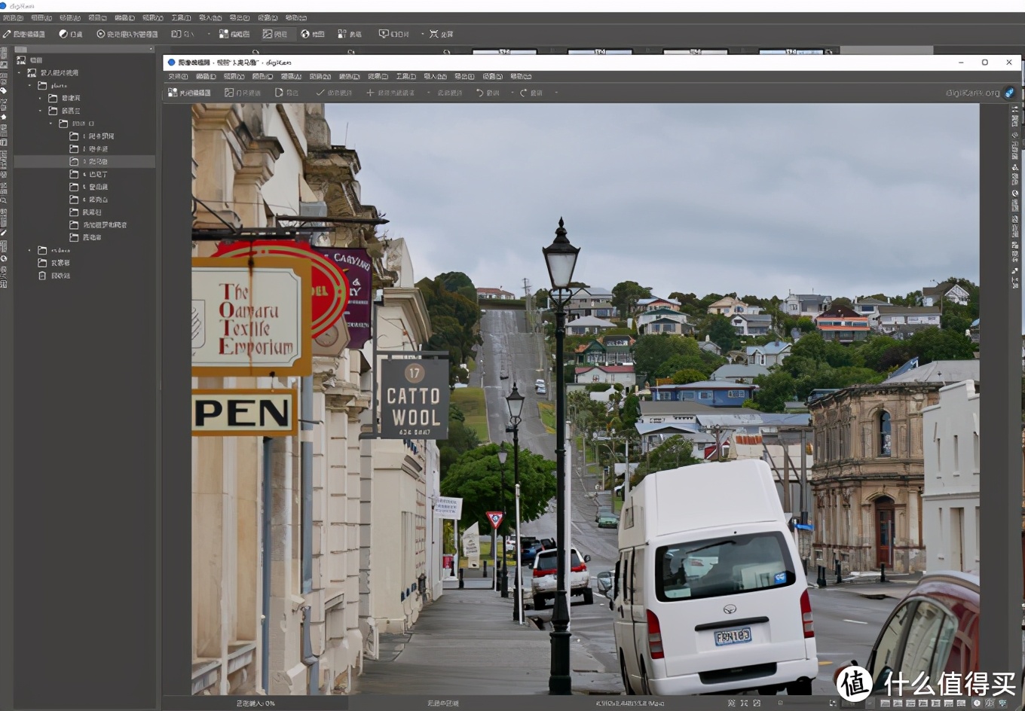Select the highlighted album folder in tree
This screenshot has height=711, width=1025.
coord(97,161)
